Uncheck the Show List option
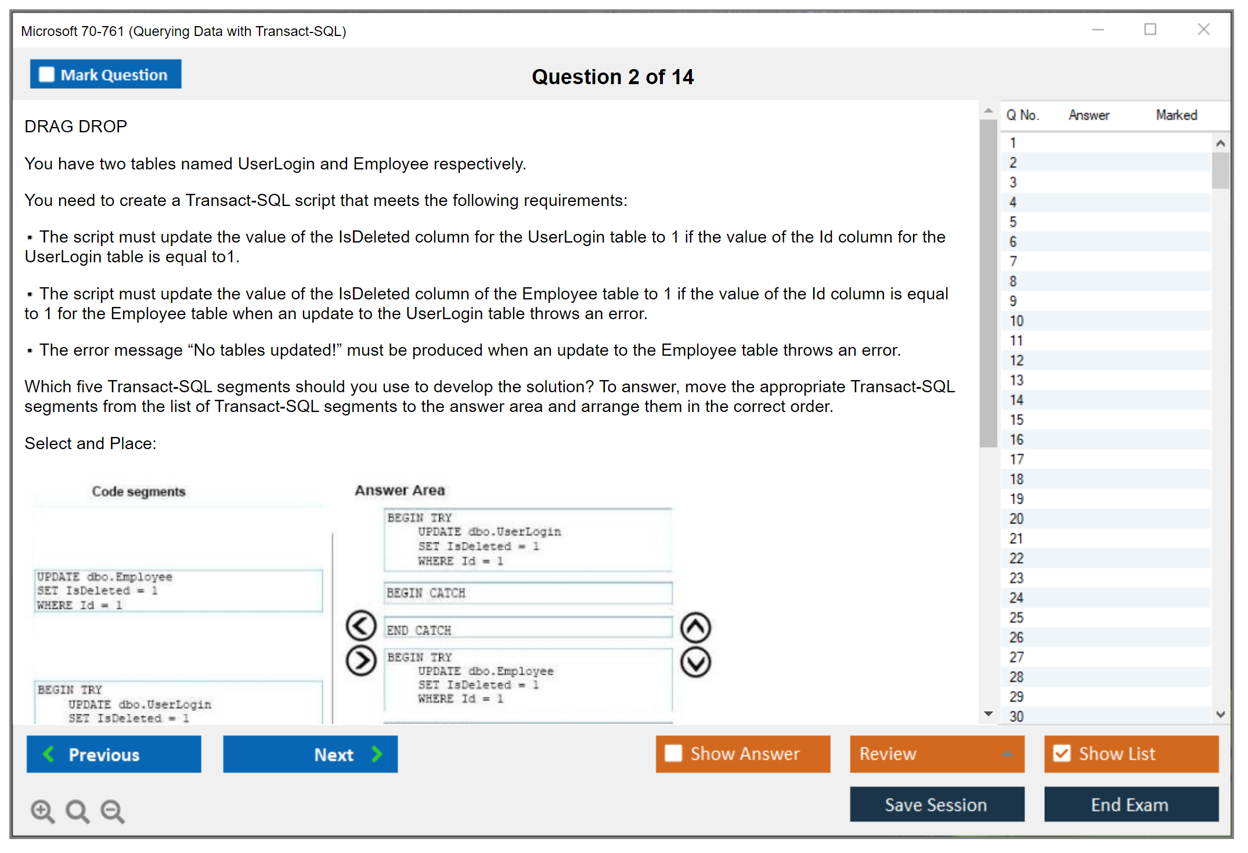The height and width of the screenshot is (853, 1248). click(1062, 753)
